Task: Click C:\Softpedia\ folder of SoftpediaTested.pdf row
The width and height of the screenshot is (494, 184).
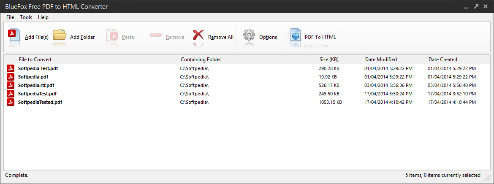Action: 194,103
